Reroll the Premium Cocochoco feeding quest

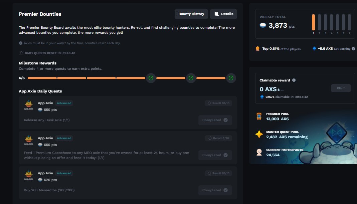click(x=218, y=138)
